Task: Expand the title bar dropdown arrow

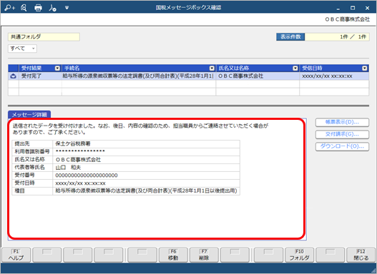Action: (x=67, y=8)
